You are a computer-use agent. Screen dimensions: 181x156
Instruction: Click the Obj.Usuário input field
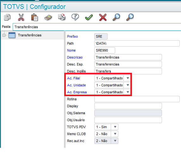point(128,120)
